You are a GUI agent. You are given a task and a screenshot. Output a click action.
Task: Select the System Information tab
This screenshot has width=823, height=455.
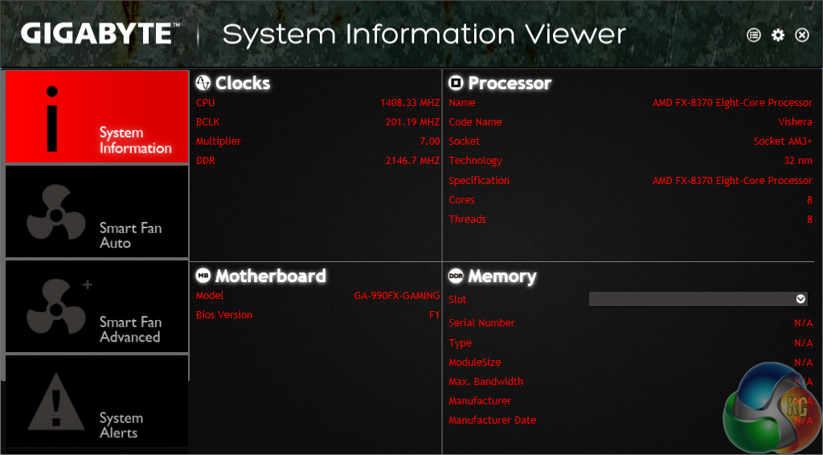click(x=97, y=117)
